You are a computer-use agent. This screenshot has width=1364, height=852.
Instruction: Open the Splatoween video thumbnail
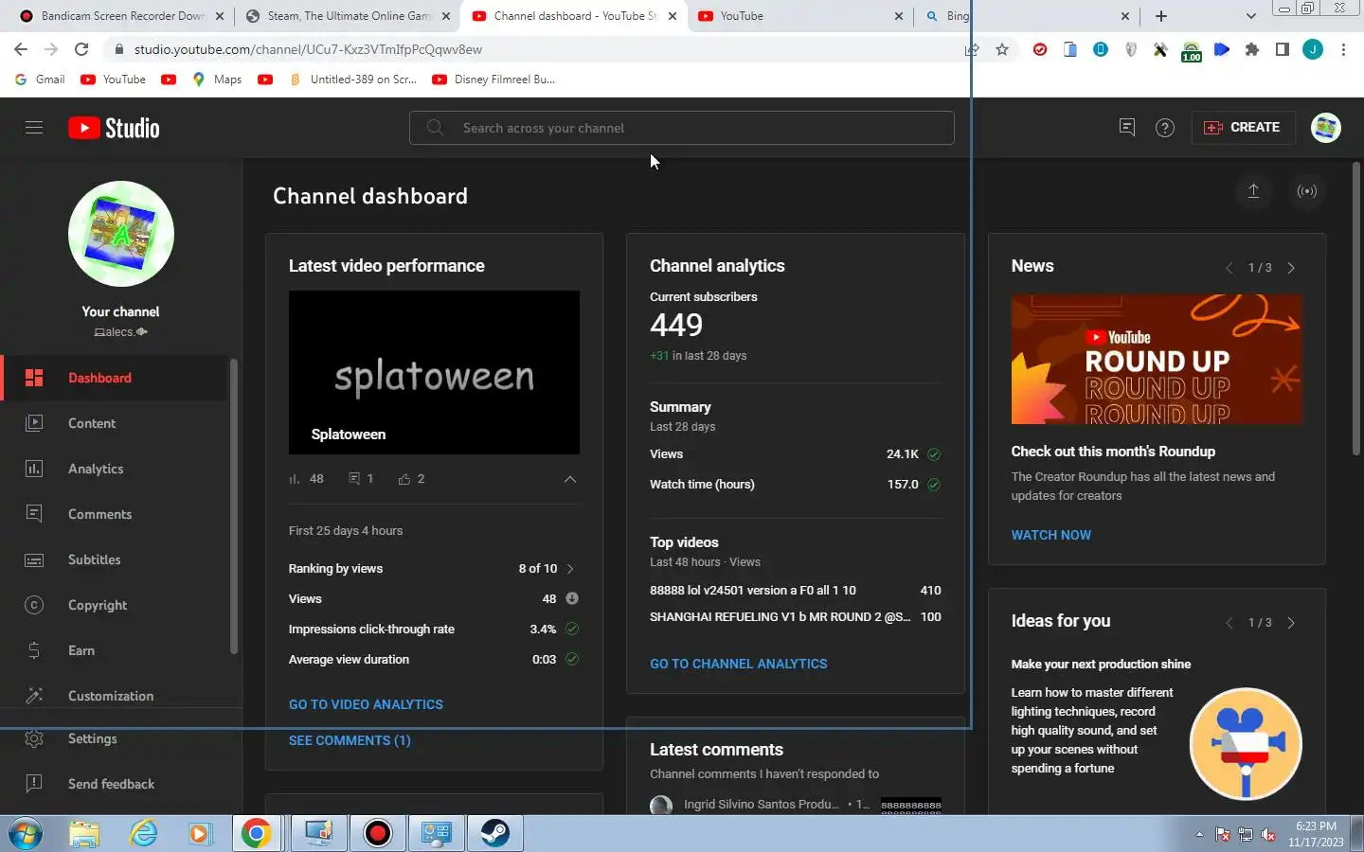click(434, 372)
